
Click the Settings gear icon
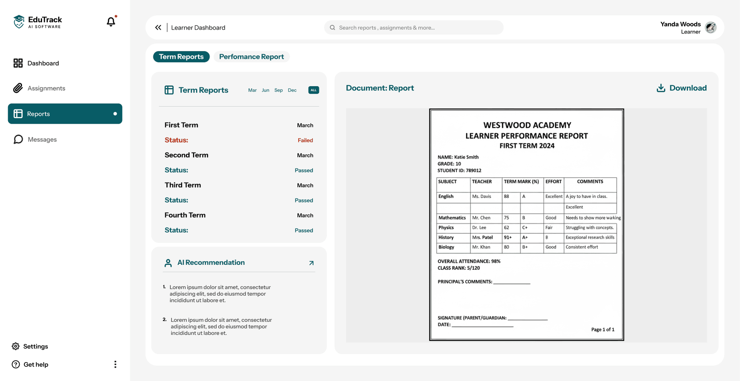16,346
